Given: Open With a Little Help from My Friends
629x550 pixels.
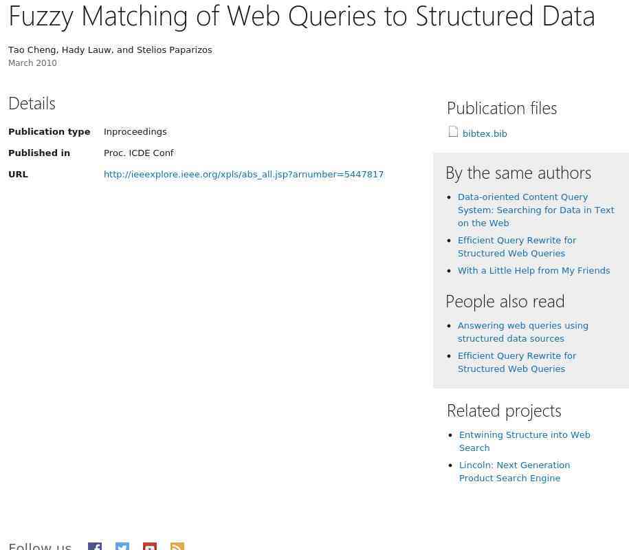Looking at the screenshot, I should [x=533, y=271].
